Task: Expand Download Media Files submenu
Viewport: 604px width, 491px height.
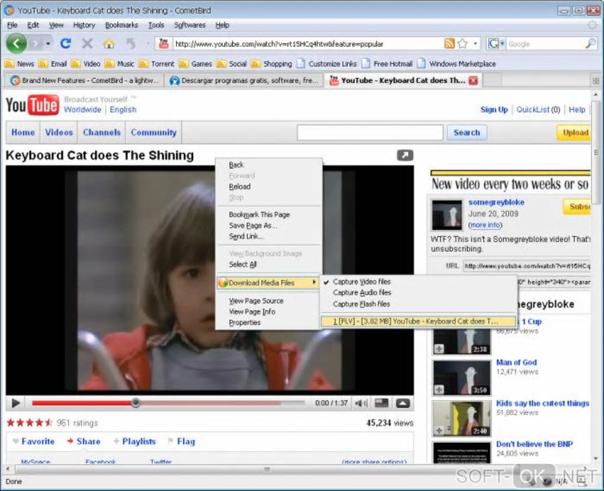Action: [268, 283]
